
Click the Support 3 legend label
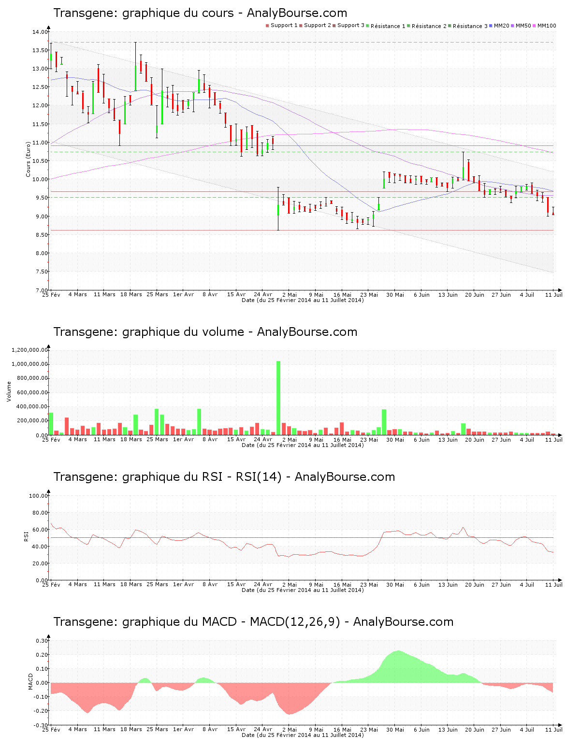[x=351, y=26]
